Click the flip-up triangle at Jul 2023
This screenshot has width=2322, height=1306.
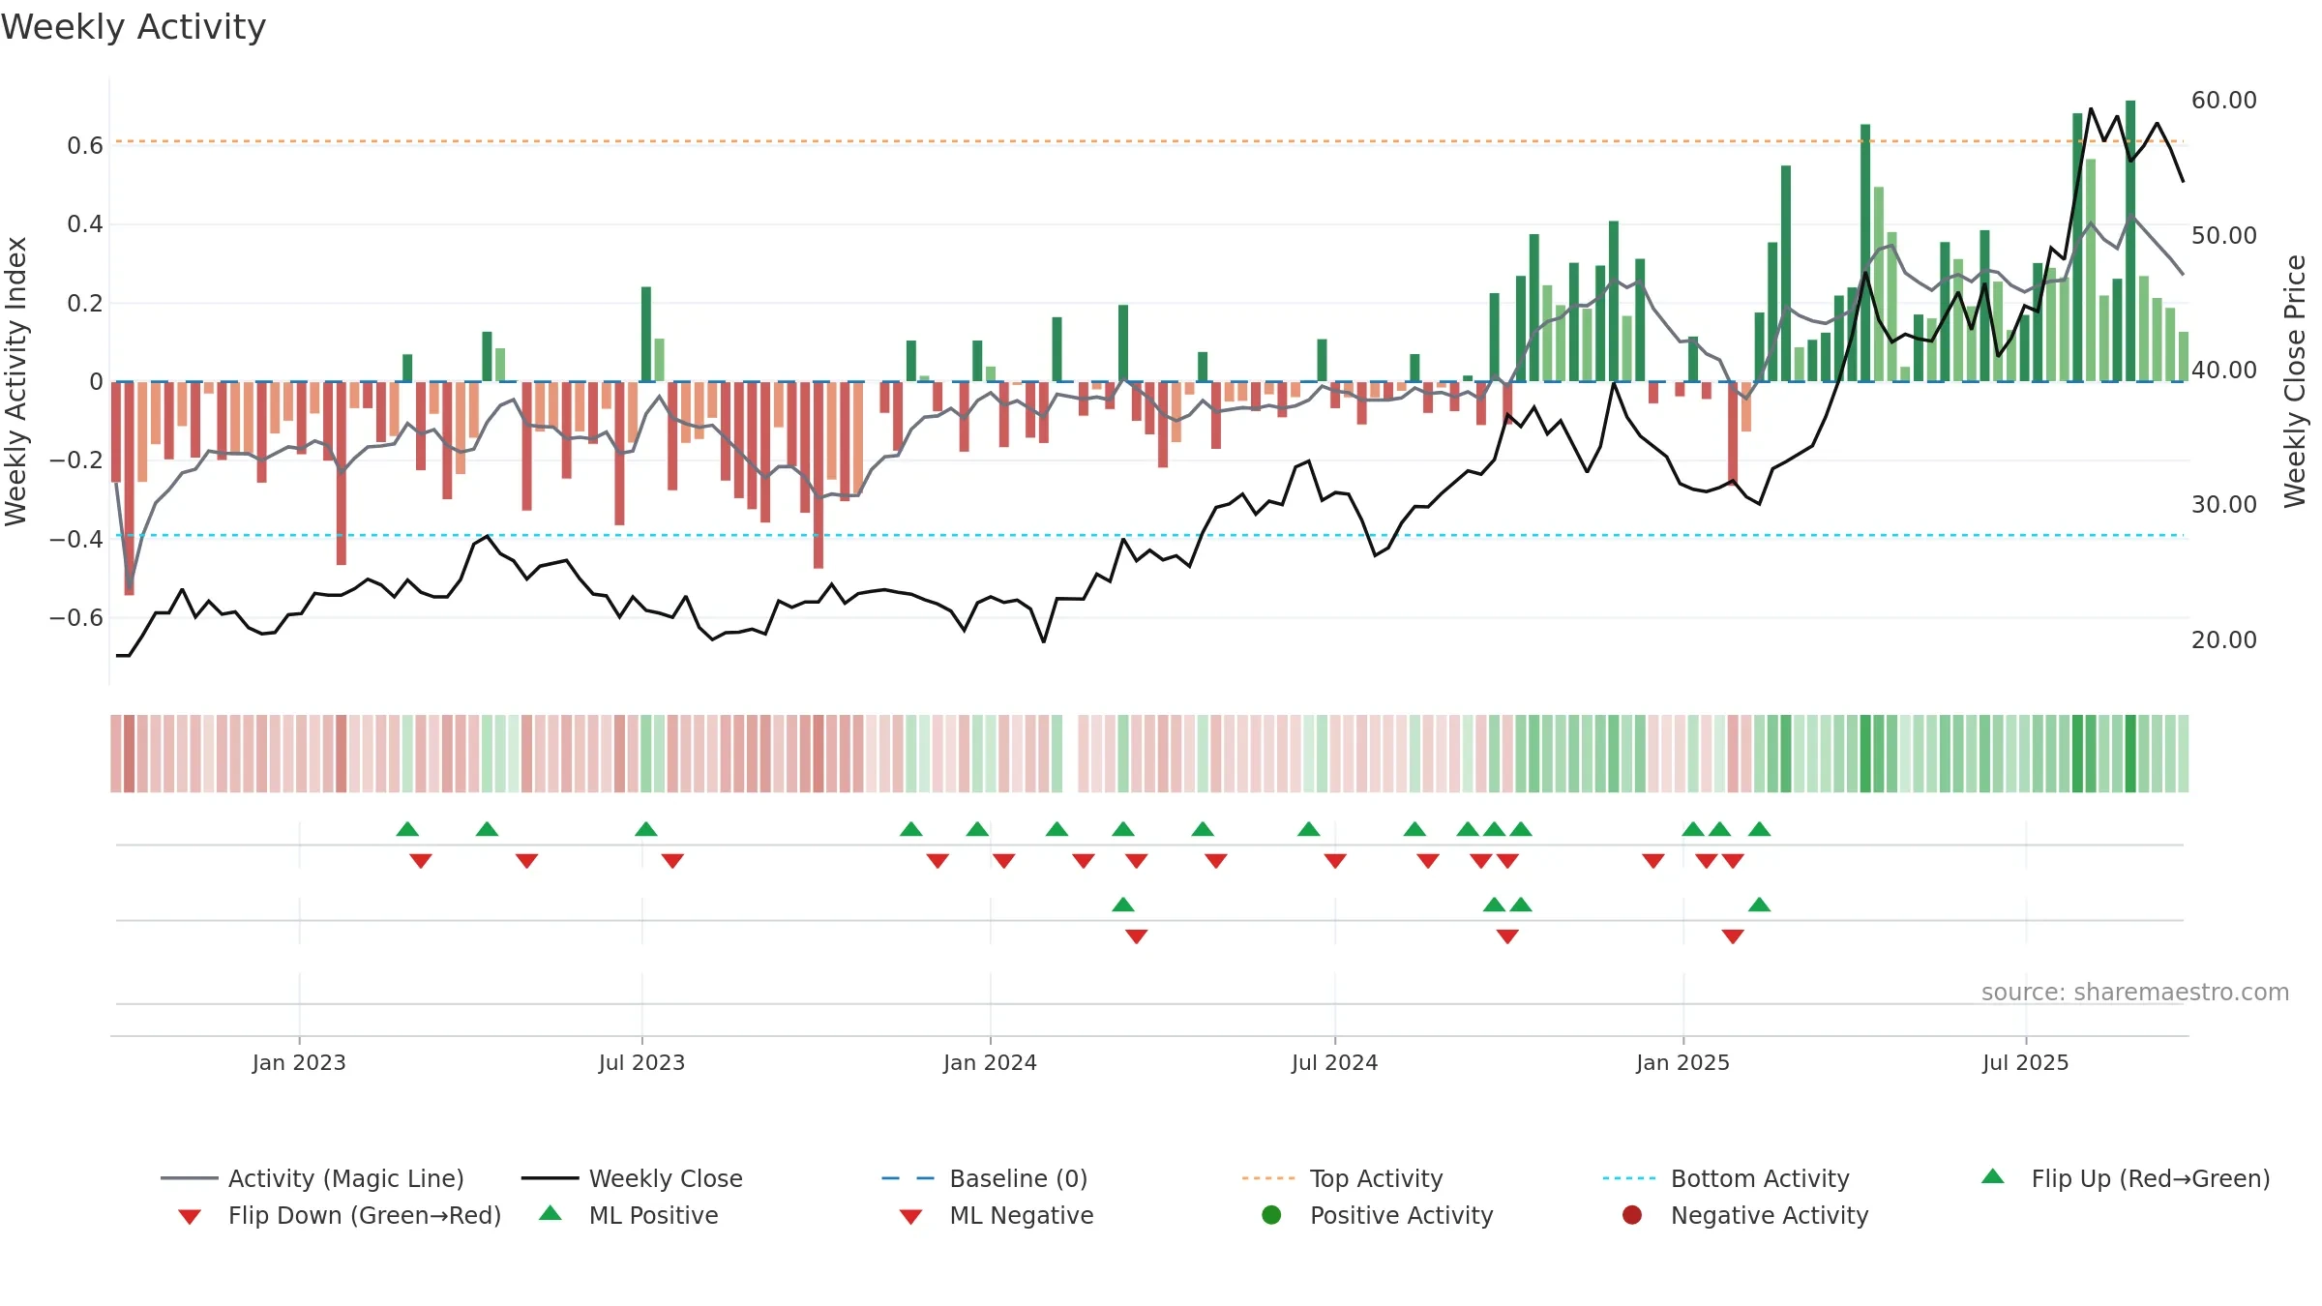coord(646,829)
